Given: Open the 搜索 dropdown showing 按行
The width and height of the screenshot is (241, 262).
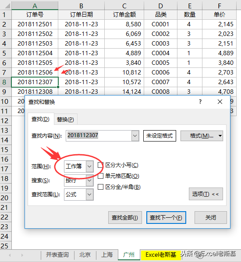Looking at the screenshot, I should tap(89, 181).
